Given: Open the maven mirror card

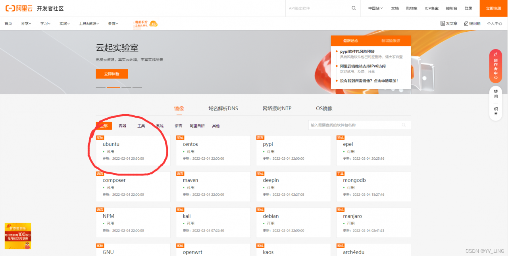Looking at the screenshot, I should point(214,187).
